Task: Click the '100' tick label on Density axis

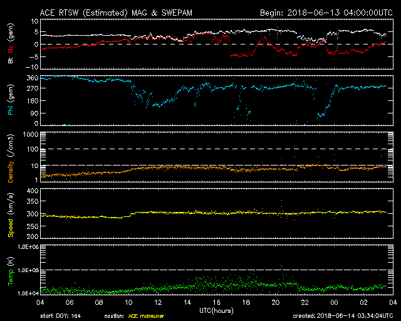Action: point(32,149)
